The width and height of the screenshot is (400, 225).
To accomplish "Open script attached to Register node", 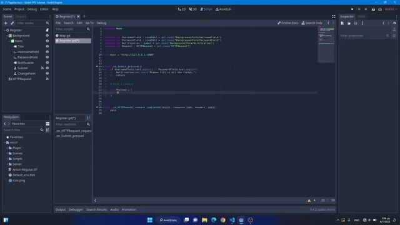I will click(47, 30).
